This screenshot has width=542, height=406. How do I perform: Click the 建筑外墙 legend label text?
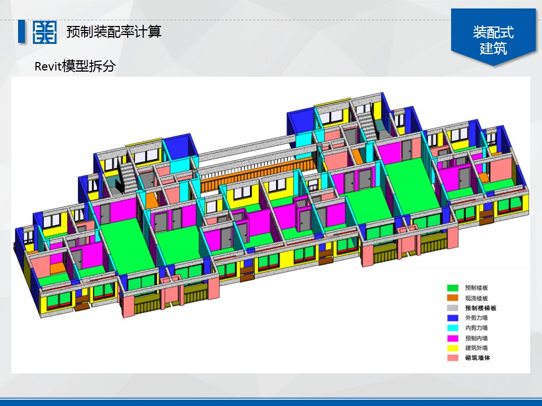click(x=476, y=348)
